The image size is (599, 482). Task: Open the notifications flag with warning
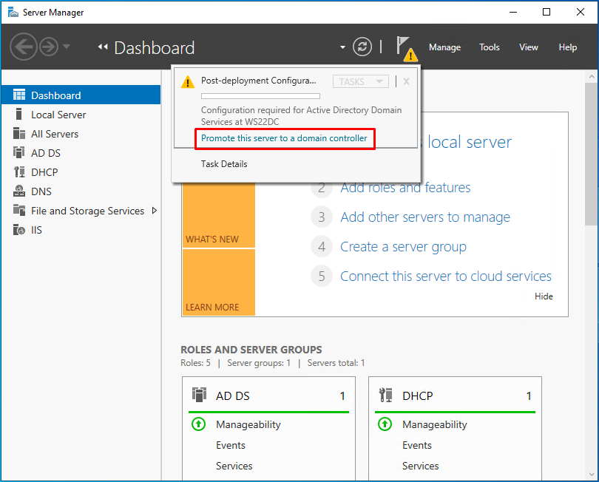(x=407, y=49)
